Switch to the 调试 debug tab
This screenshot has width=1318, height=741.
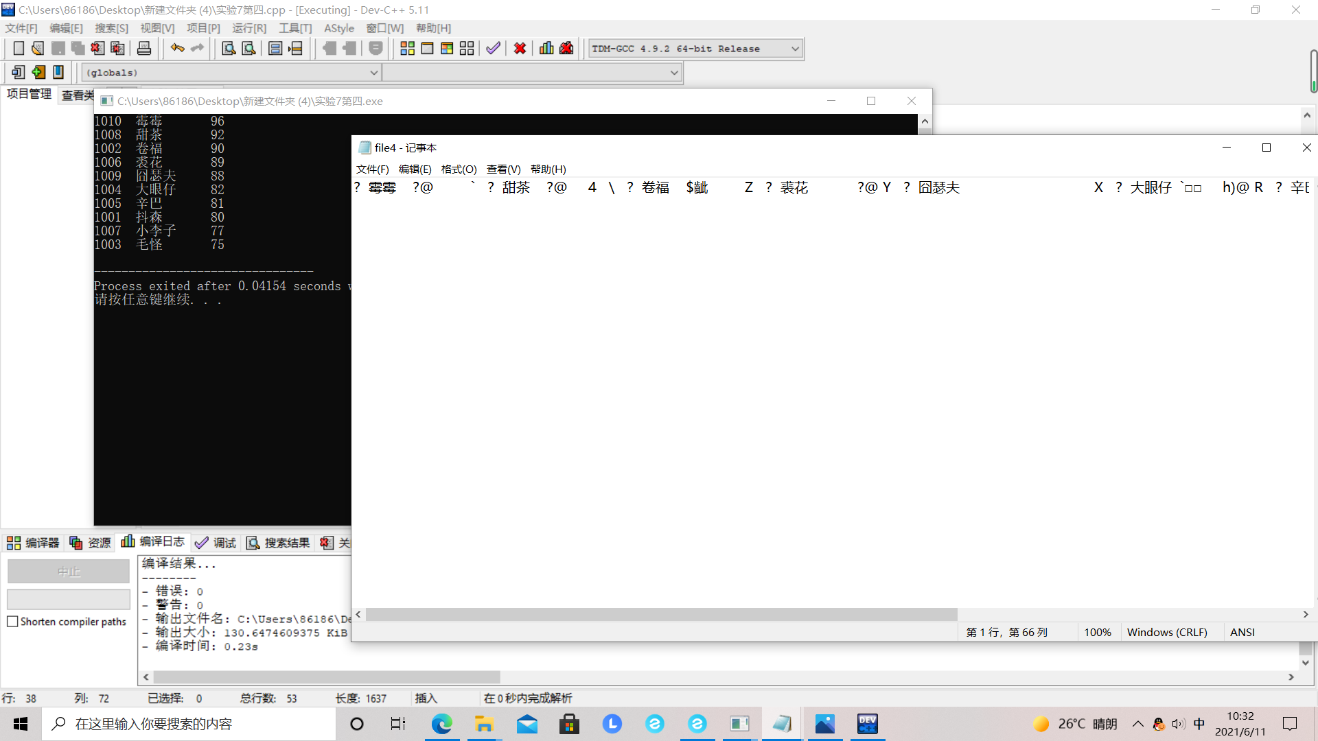[216, 543]
